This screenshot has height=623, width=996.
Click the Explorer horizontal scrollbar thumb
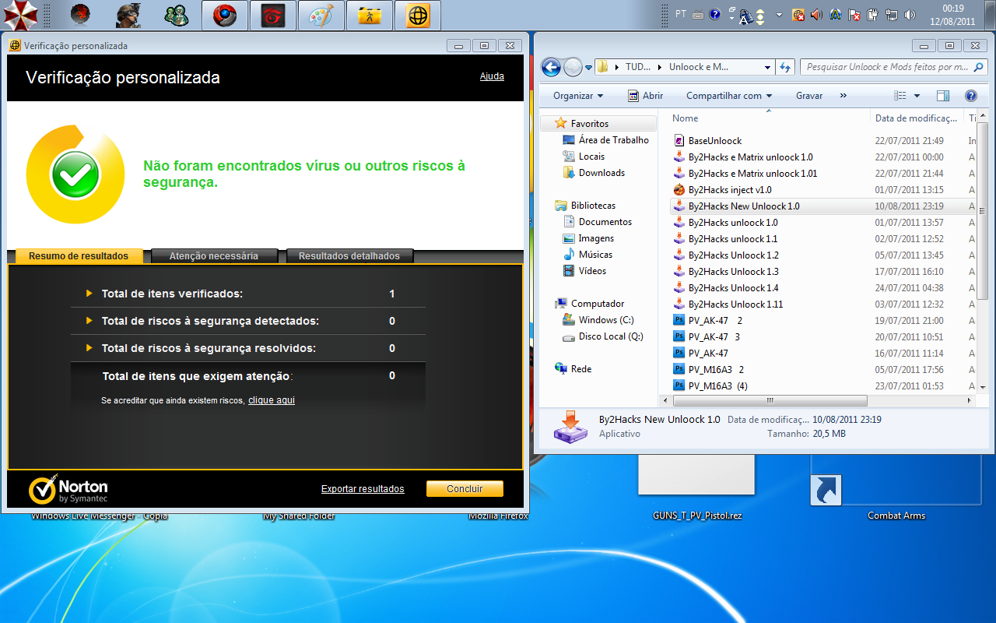coord(770,401)
